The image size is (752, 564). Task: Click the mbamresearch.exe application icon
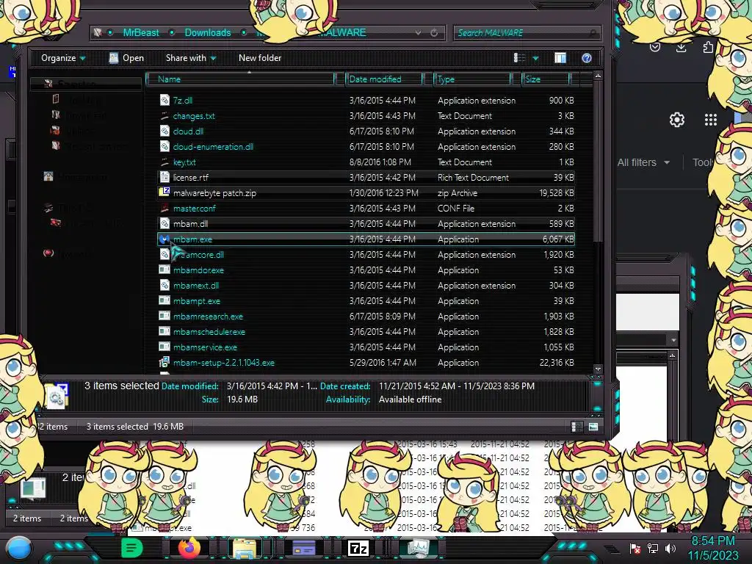164,316
